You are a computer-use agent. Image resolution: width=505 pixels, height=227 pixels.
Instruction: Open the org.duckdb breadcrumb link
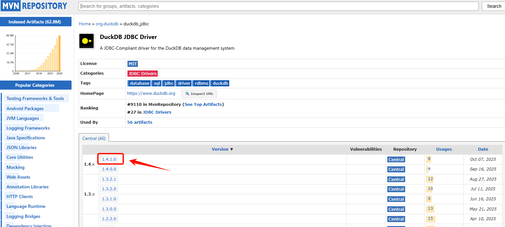pos(107,24)
